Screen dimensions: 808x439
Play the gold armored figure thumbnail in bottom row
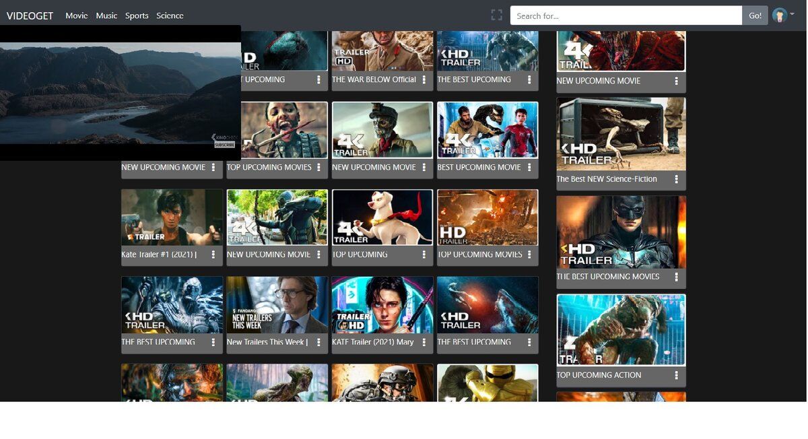[x=487, y=382]
